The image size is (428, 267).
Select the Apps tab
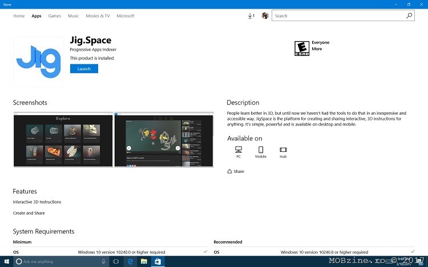37,16
